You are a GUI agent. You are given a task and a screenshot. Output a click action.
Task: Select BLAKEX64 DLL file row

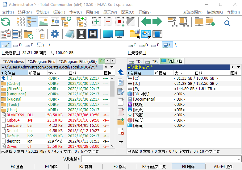pos(55,115)
